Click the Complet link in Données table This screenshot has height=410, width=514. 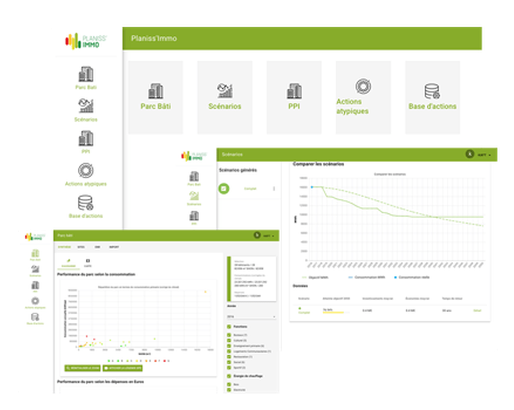coord(304,312)
